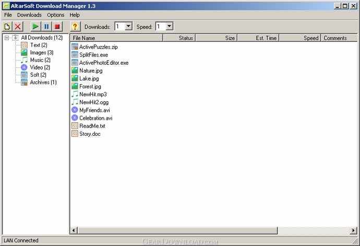Screen dimensions: 360x246
Task: Click the video icon beside Celebration.avi
Action: [75, 118]
